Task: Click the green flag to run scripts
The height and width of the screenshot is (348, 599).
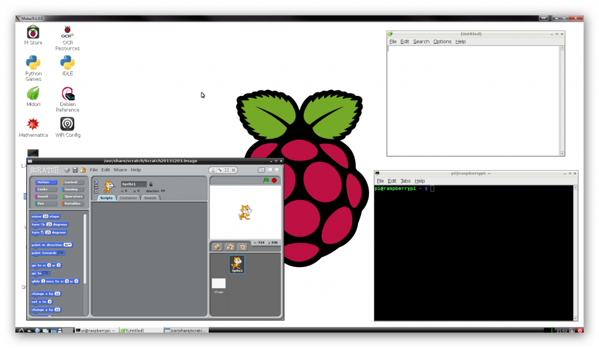Action: pyautogui.click(x=266, y=180)
